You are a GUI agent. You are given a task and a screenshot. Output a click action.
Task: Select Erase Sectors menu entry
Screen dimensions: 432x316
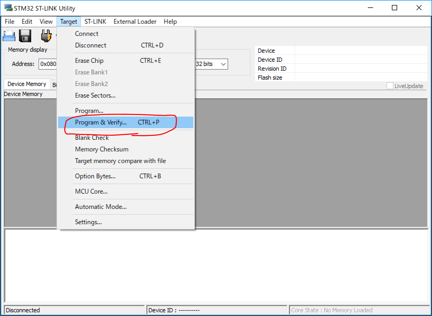coord(95,95)
